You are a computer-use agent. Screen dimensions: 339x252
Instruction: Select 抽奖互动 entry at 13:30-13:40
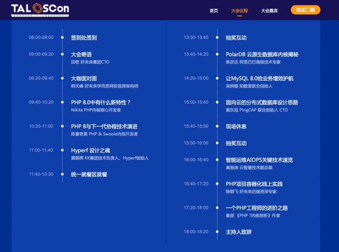tap(236, 38)
